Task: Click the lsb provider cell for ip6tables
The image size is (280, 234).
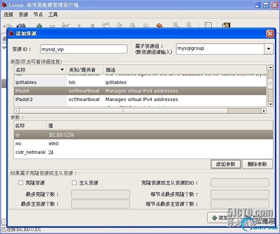Action: [x=72, y=82]
